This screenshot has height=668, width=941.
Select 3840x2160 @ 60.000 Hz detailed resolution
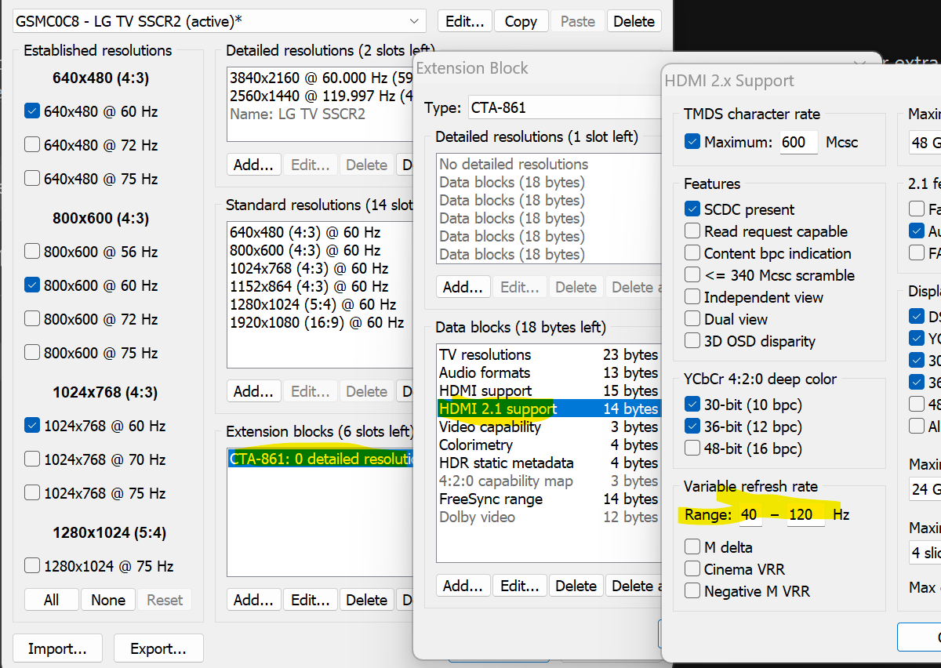pyautogui.click(x=322, y=78)
